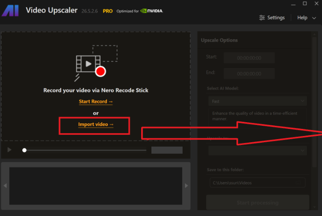Screen dimensions: 322x216
Task: Click the Settings sliders icon
Action: (x=262, y=18)
